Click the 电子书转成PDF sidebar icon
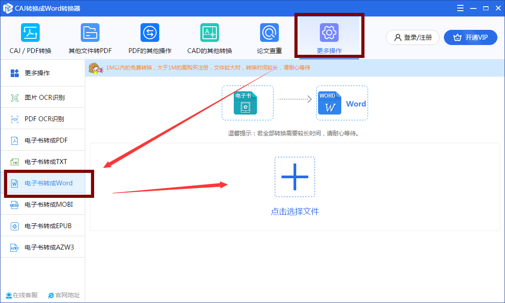The image size is (505, 303). click(14, 140)
